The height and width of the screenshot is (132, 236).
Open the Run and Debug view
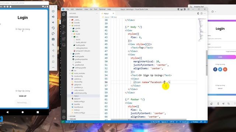coord(64,33)
